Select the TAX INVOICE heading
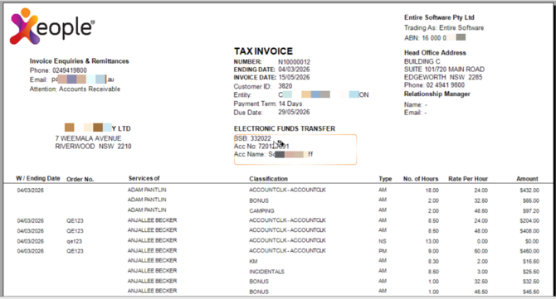556x299 pixels. pyautogui.click(x=263, y=51)
